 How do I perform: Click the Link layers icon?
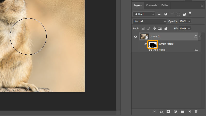click(x=154, y=112)
